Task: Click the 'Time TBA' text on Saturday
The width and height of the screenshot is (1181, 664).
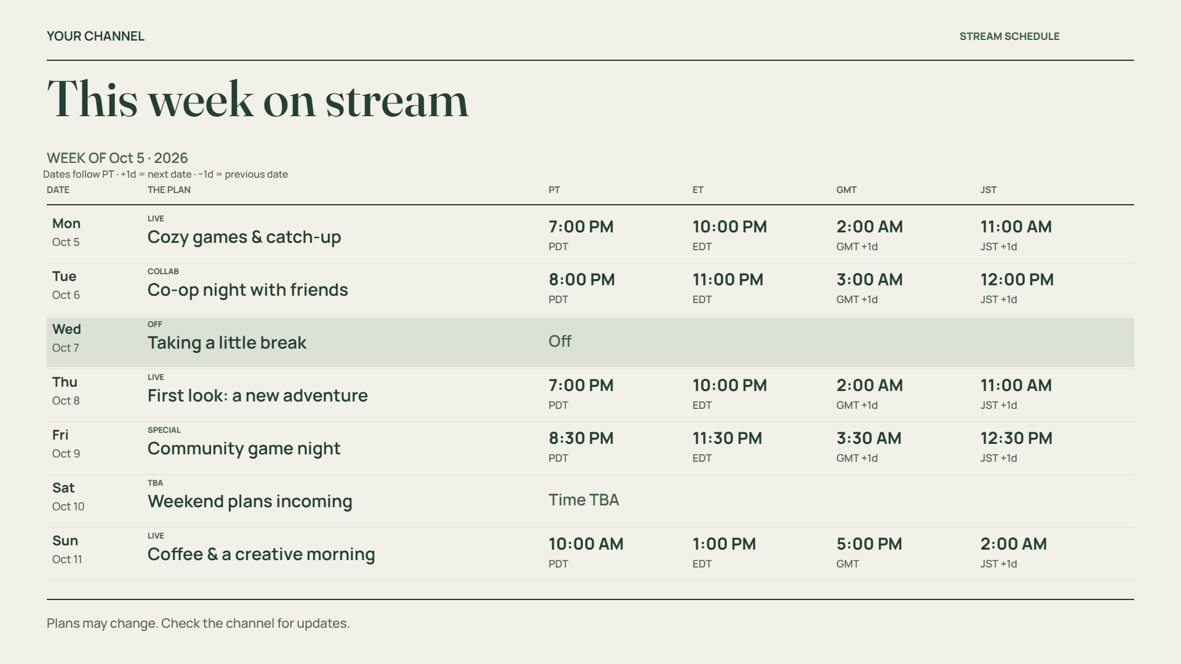Action: [x=584, y=500]
